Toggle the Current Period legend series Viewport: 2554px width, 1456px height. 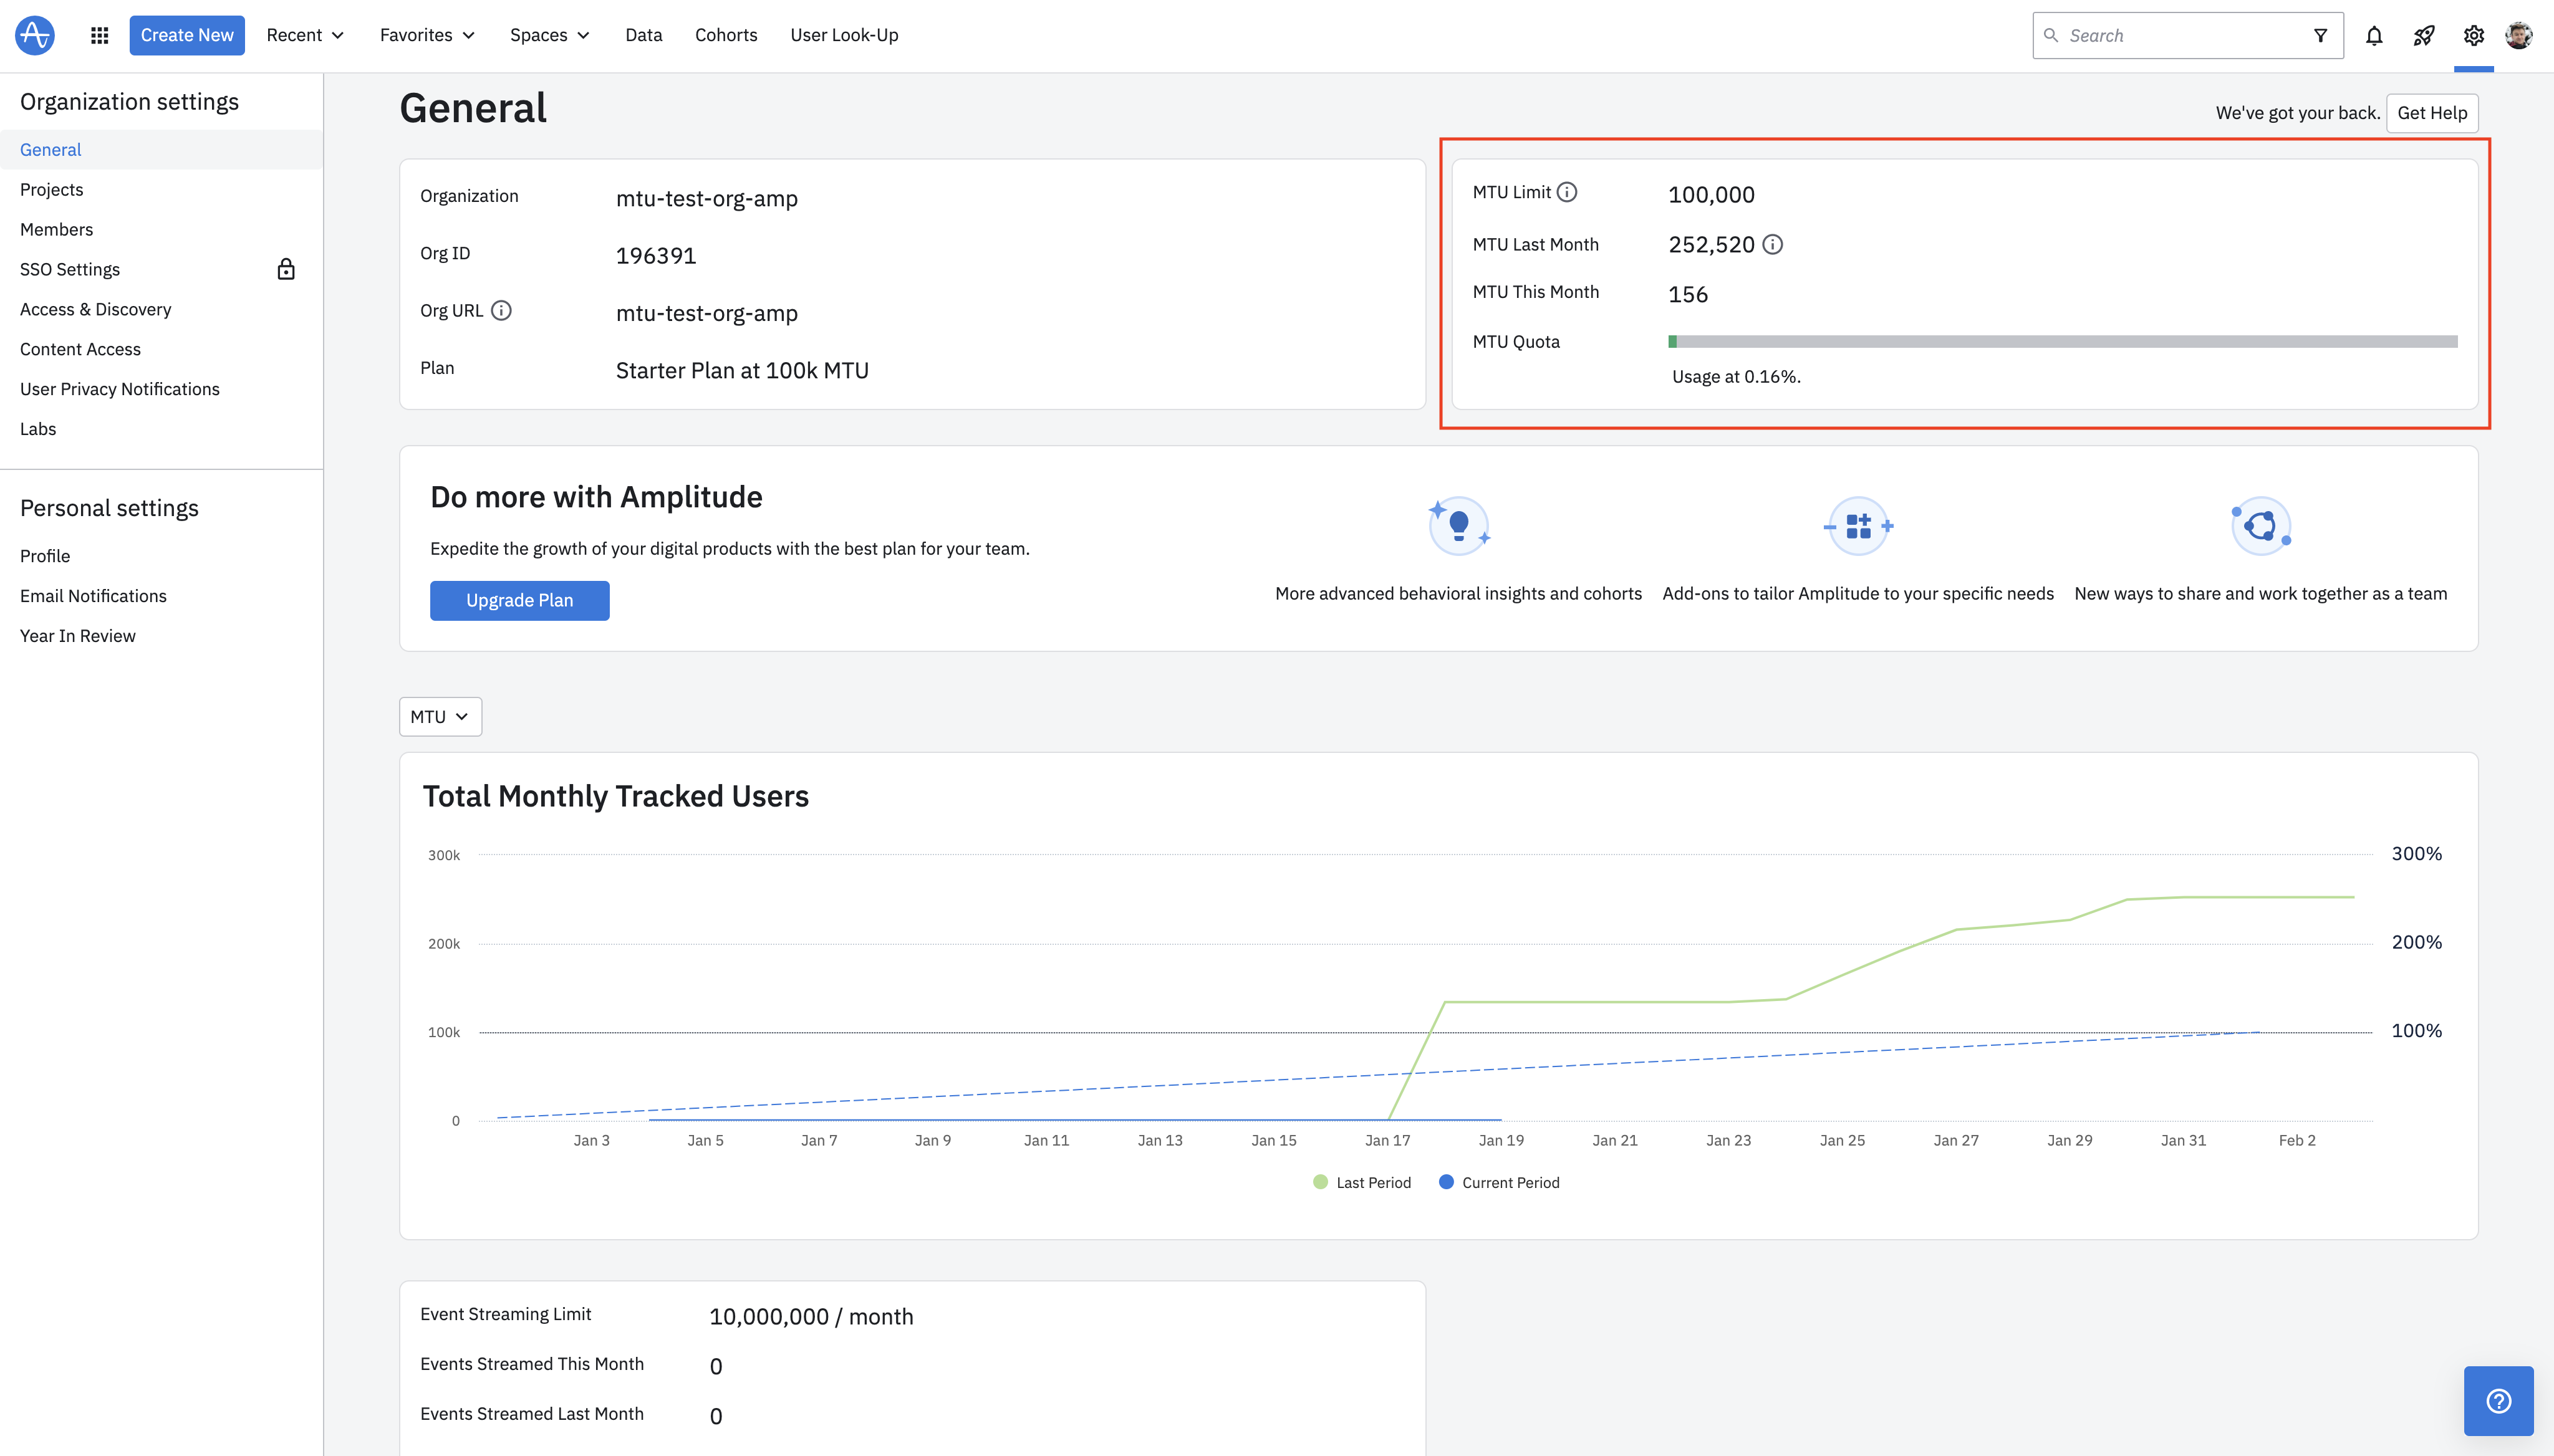click(x=1498, y=1182)
